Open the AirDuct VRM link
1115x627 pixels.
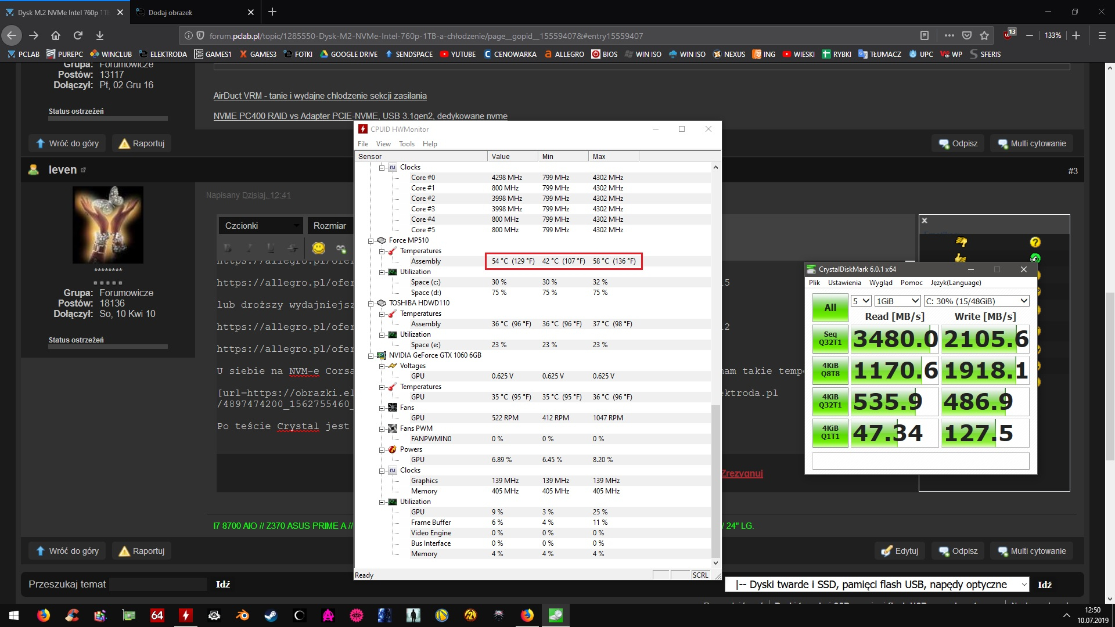click(x=320, y=96)
